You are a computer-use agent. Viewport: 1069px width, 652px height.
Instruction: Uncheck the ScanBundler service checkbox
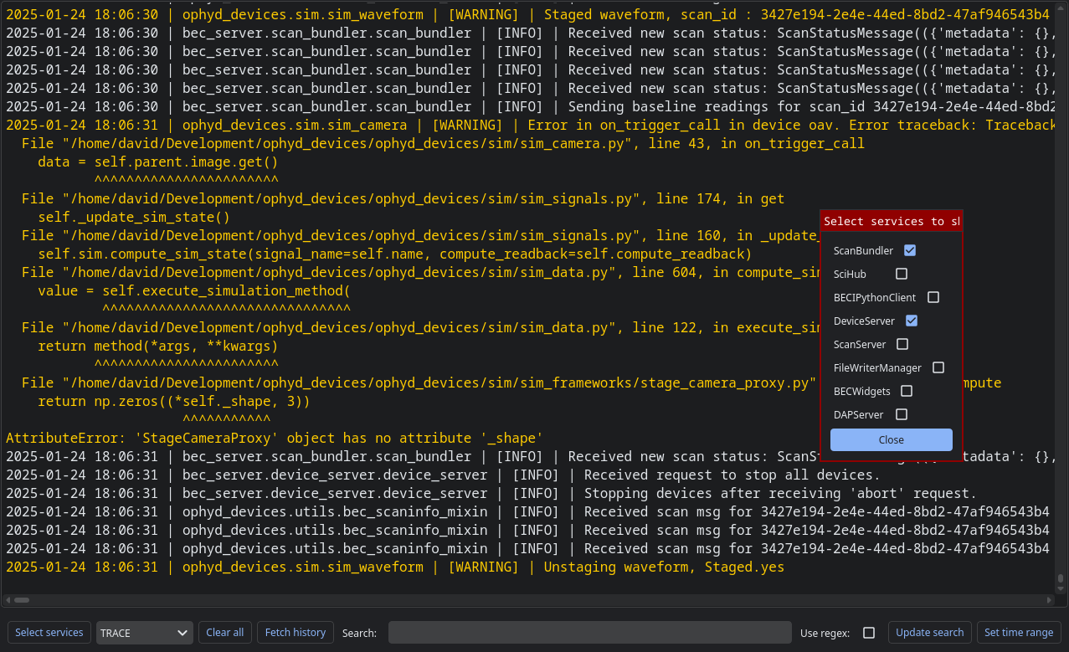[910, 250]
